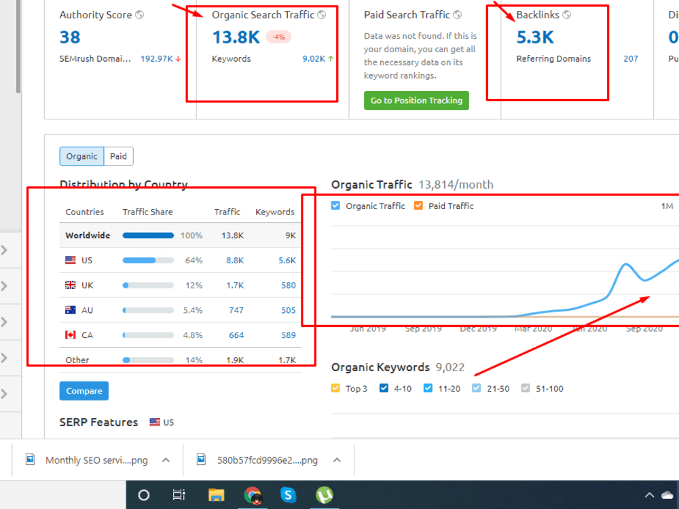Click the UK flag in the country table
This screenshot has width=679, height=509.
coord(70,285)
